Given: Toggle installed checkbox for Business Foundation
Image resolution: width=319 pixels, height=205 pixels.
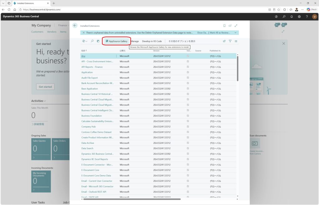Looking at the screenshot, I should pyautogui.click(x=188, y=116).
